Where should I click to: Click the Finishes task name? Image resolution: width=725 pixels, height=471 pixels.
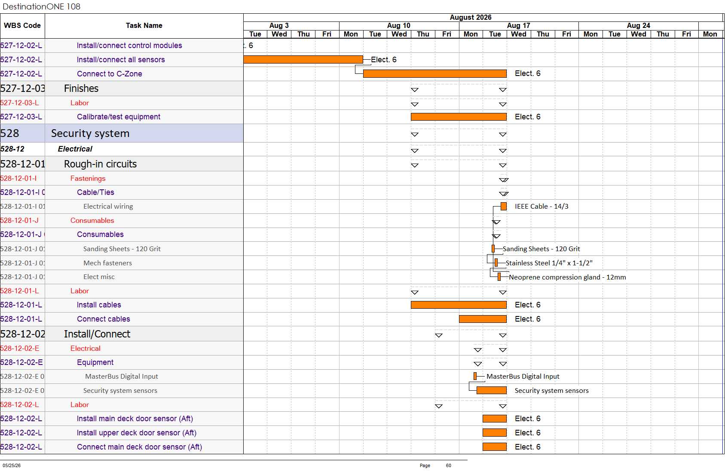81,88
